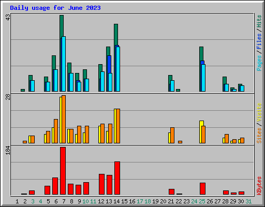This screenshot has height=207, width=265.
Task: Select day label '14' on the x-axis
Action: point(116,201)
